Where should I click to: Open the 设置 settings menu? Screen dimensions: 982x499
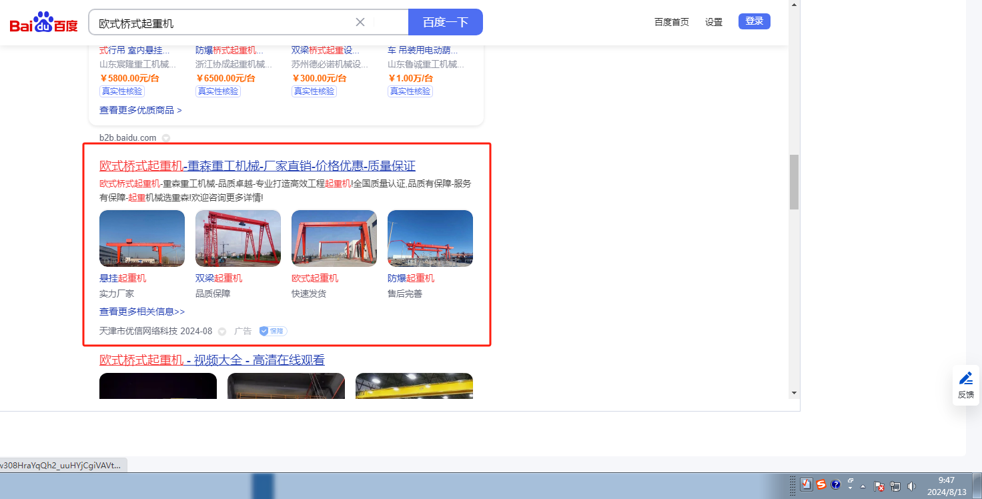point(714,22)
